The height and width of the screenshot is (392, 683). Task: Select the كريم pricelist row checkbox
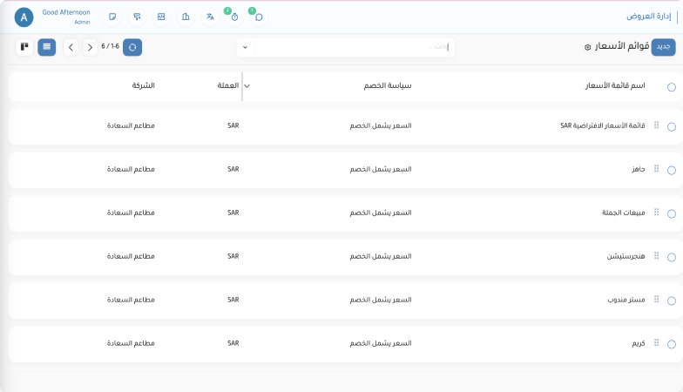click(x=671, y=344)
